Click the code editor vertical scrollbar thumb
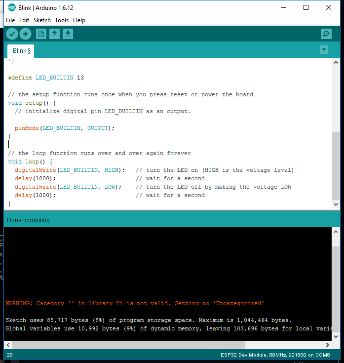344x363 pixels. point(336,165)
